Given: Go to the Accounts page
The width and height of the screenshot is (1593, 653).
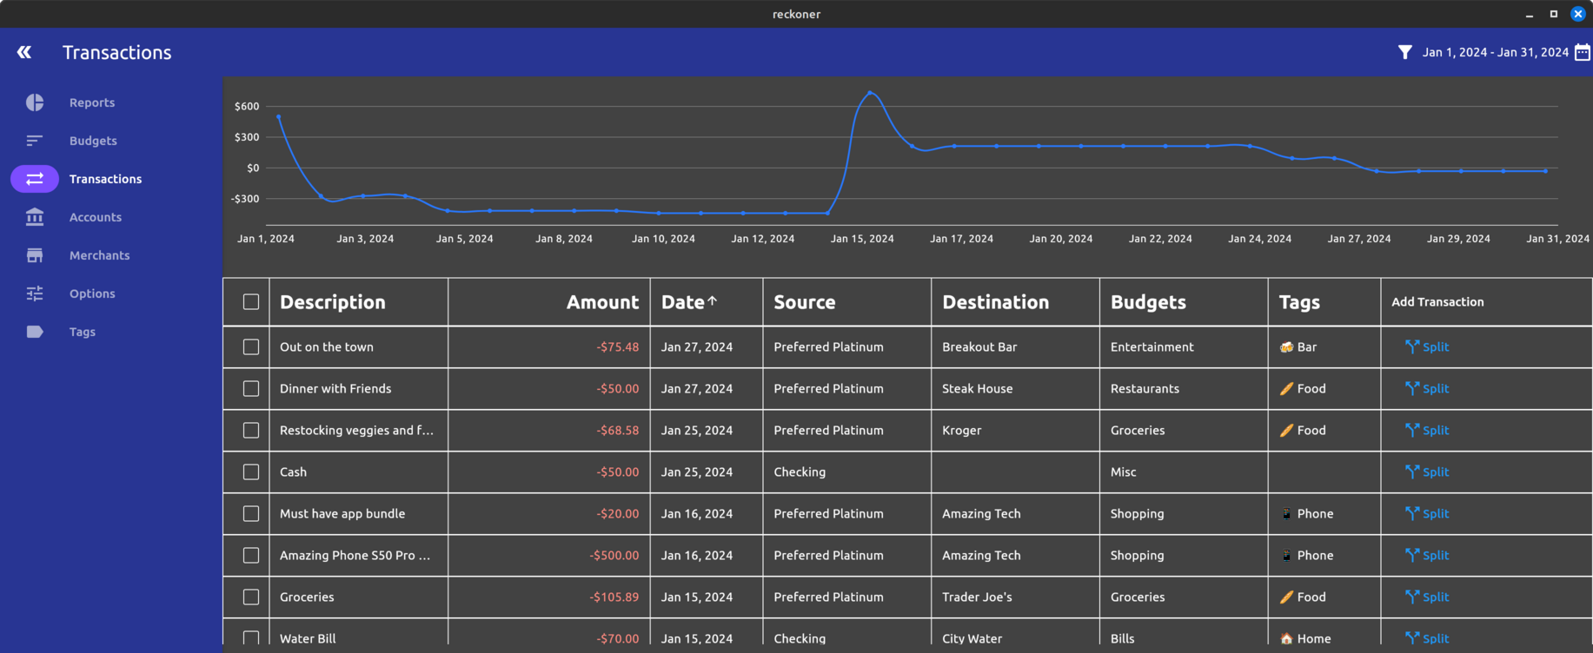Looking at the screenshot, I should [x=96, y=217].
